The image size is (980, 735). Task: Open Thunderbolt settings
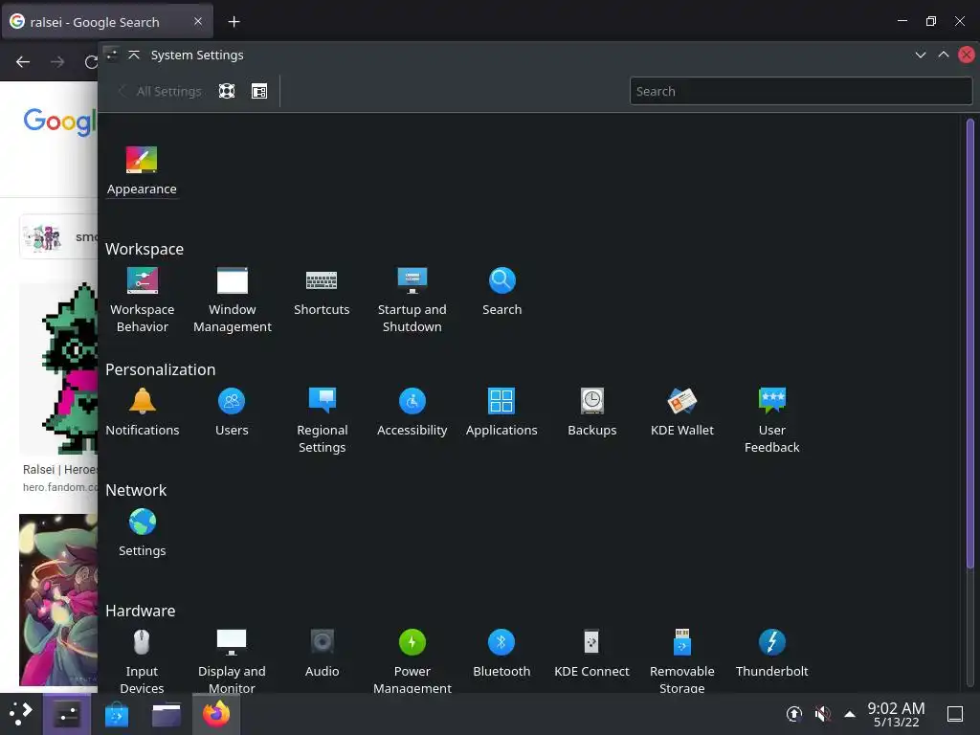(772, 654)
